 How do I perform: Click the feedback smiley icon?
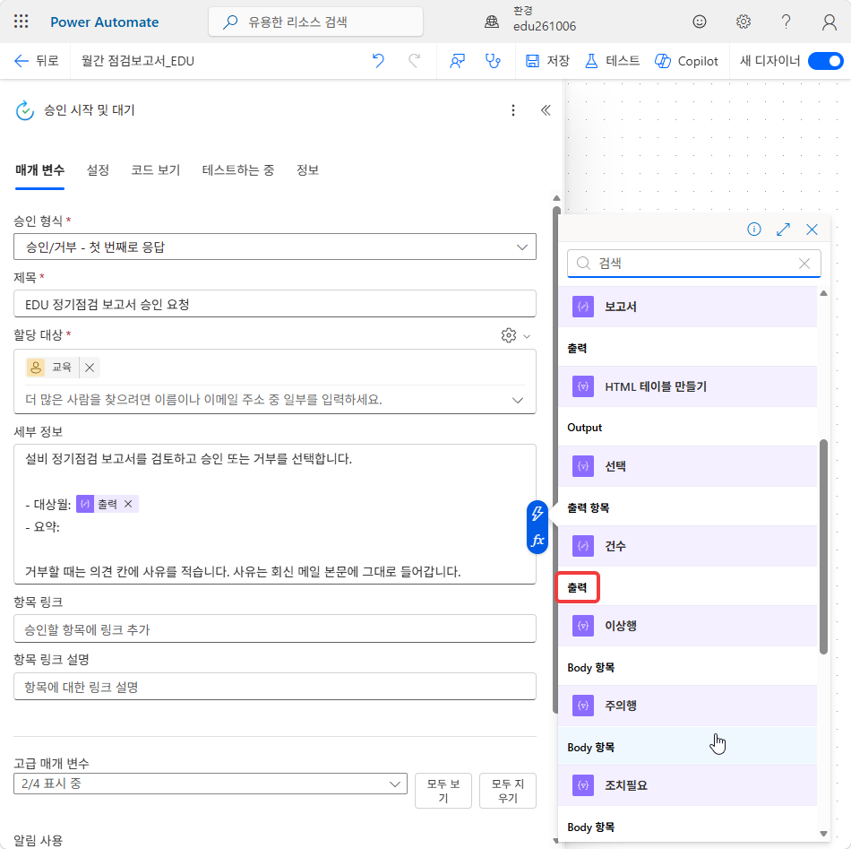[x=699, y=22]
